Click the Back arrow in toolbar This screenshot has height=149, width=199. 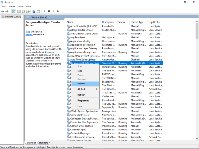[2, 11]
